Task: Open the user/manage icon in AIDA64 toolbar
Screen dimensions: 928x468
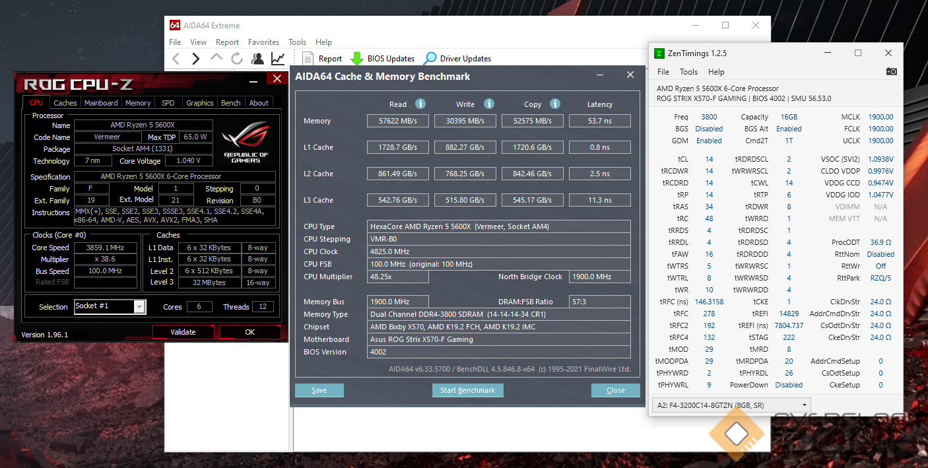Action: [257, 59]
